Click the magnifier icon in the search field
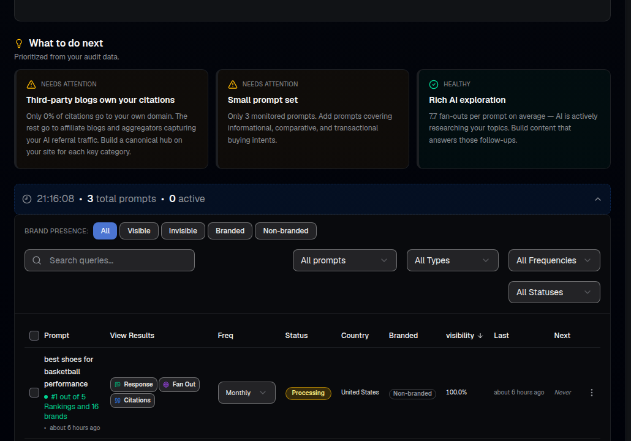Viewport: 631px width, 441px height. coord(37,260)
